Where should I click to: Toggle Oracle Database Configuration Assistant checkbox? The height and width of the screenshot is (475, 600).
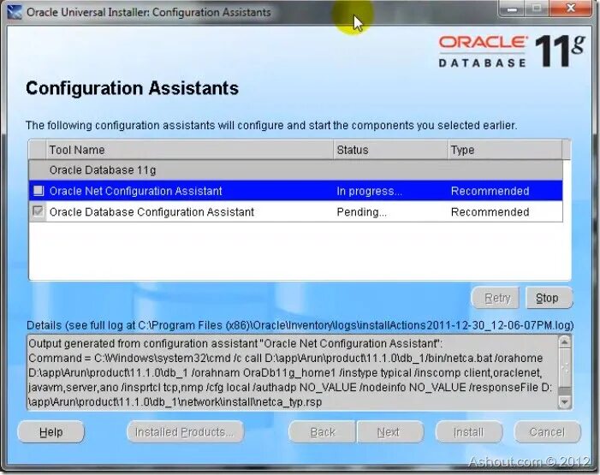[38, 211]
